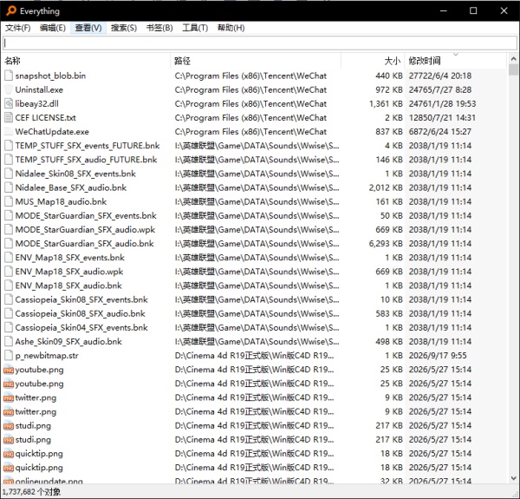Click the WeChatUpdate.exe file icon
This screenshot has height=499, width=520.
point(9,131)
